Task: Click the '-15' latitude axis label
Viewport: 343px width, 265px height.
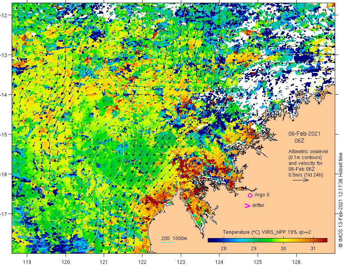Action: click(x=4, y=134)
